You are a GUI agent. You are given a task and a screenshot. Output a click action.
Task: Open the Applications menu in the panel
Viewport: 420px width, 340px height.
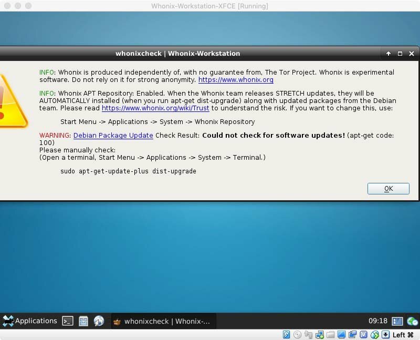pos(30,321)
